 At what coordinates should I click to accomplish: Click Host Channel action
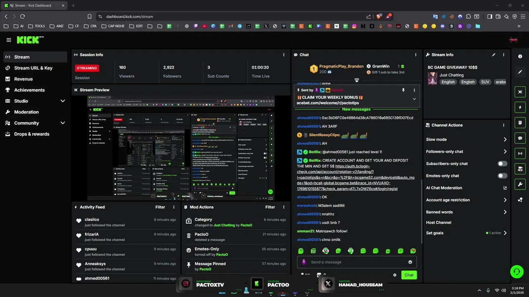(438, 223)
